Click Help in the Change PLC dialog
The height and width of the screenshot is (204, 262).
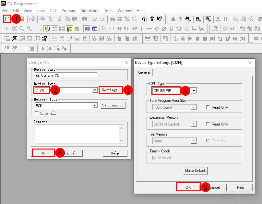pos(115,153)
